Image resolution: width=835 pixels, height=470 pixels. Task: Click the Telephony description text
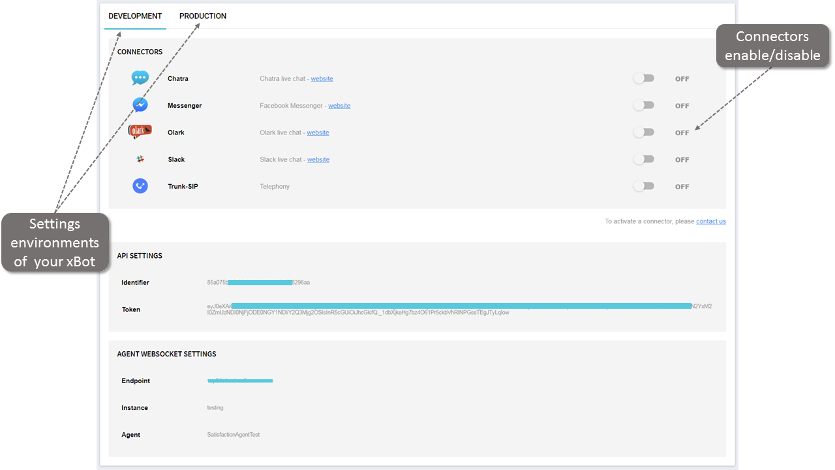pos(275,187)
